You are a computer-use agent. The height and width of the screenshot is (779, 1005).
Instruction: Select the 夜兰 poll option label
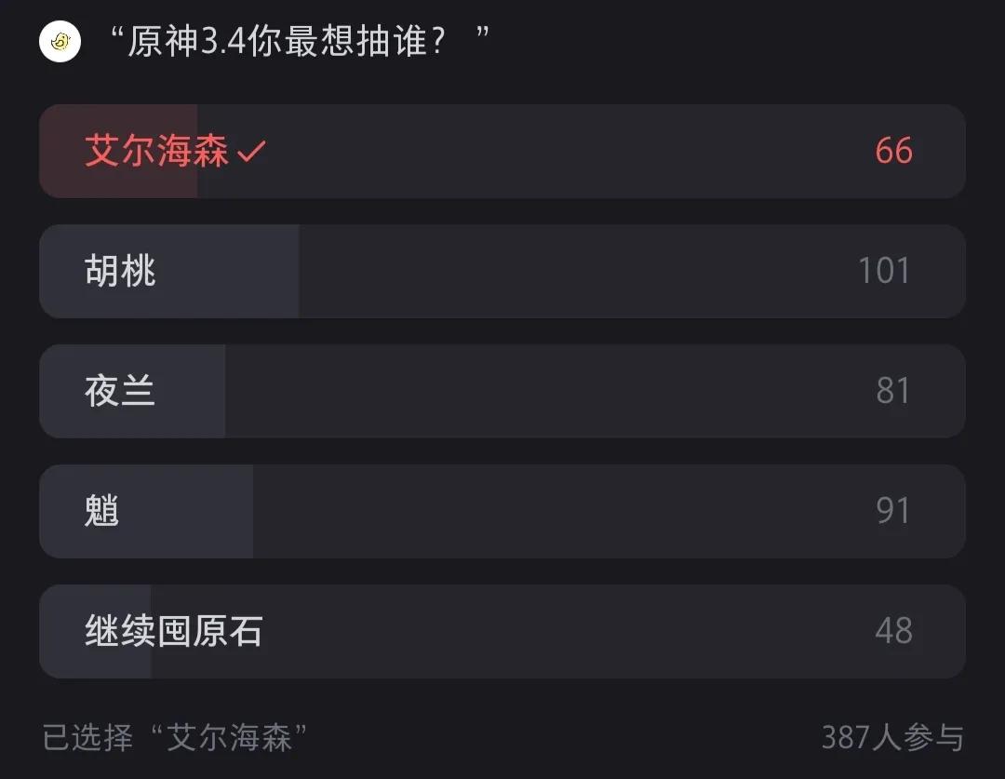120,391
